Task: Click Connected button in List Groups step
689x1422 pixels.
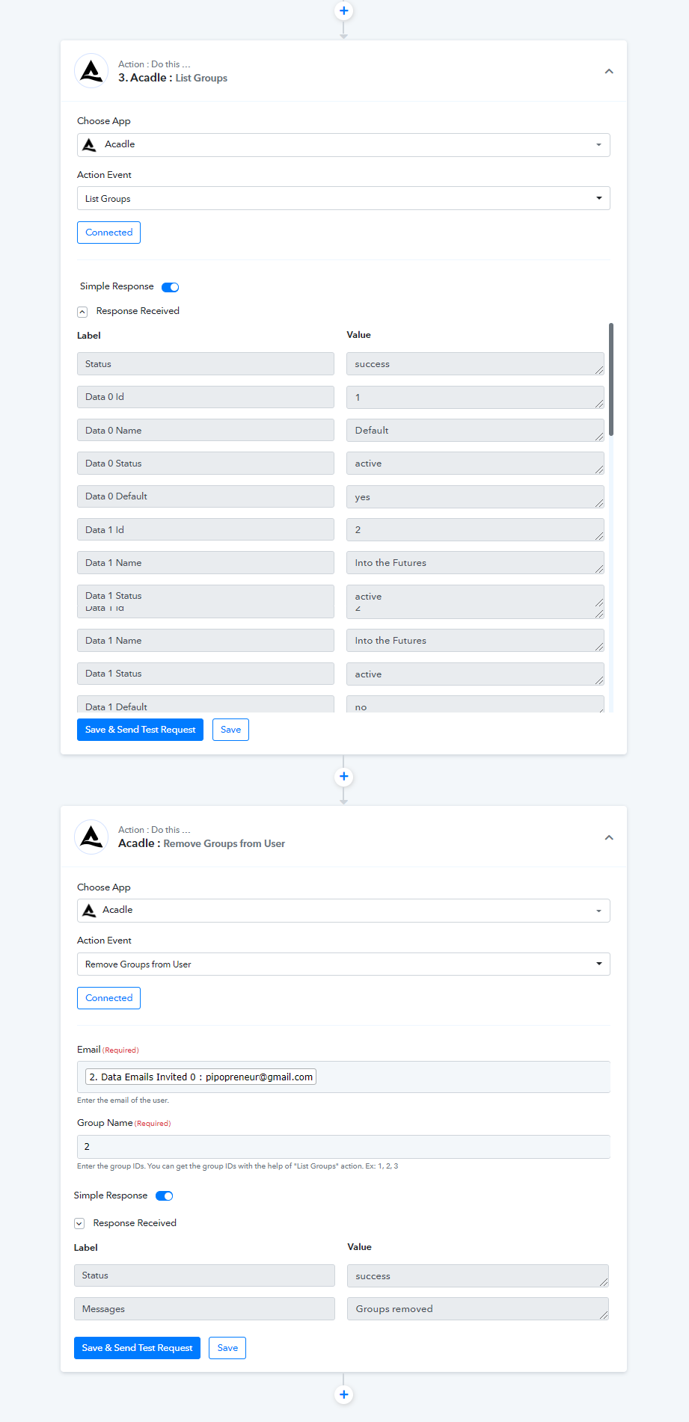Action: [108, 233]
